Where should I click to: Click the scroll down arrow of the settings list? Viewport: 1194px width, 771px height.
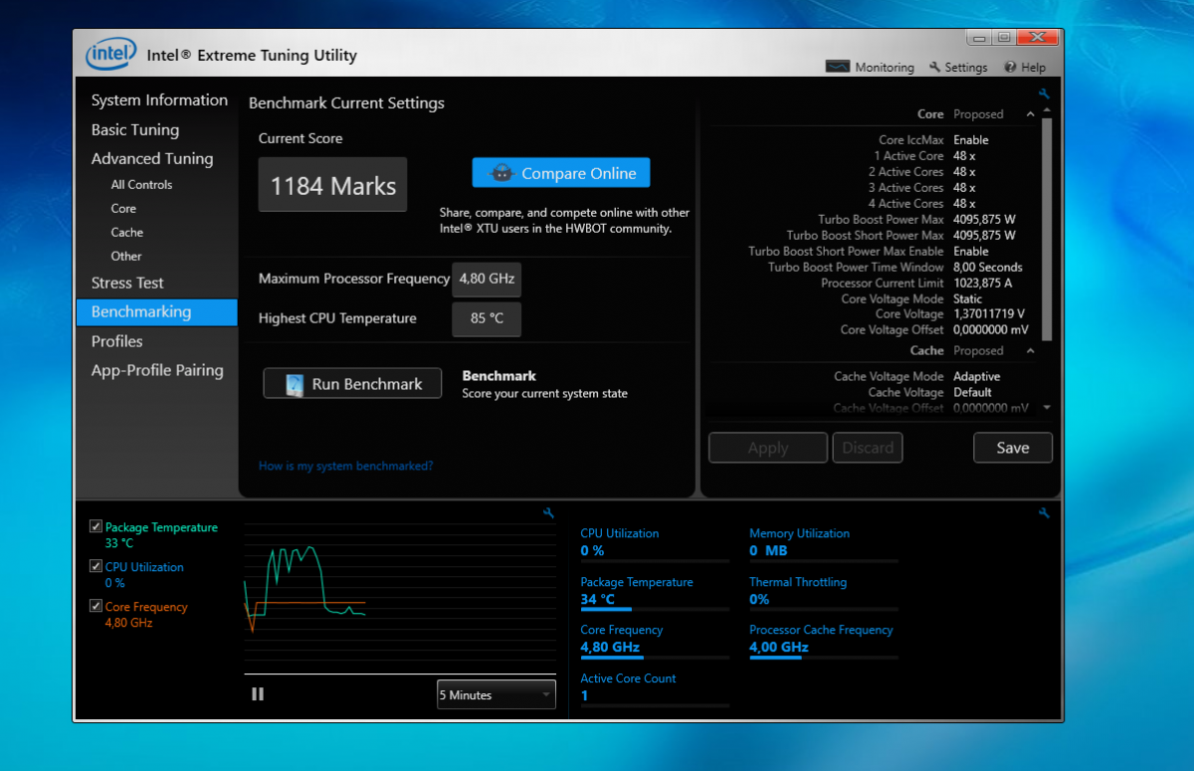pyautogui.click(x=1047, y=407)
